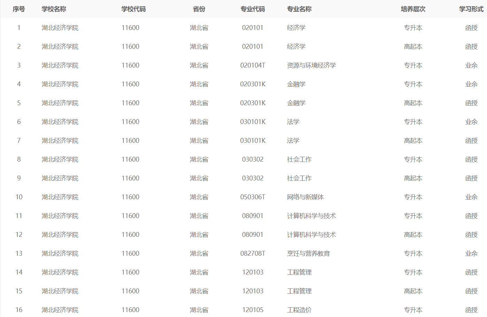Image resolution: width=487 pixels, height=317 pixels.
Task: Click the 学校代码 column header
Action: (x=133, y=9)
